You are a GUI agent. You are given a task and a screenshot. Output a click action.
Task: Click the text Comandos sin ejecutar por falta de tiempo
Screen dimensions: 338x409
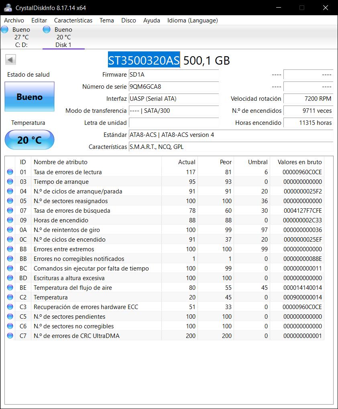[x=91, y=269]
